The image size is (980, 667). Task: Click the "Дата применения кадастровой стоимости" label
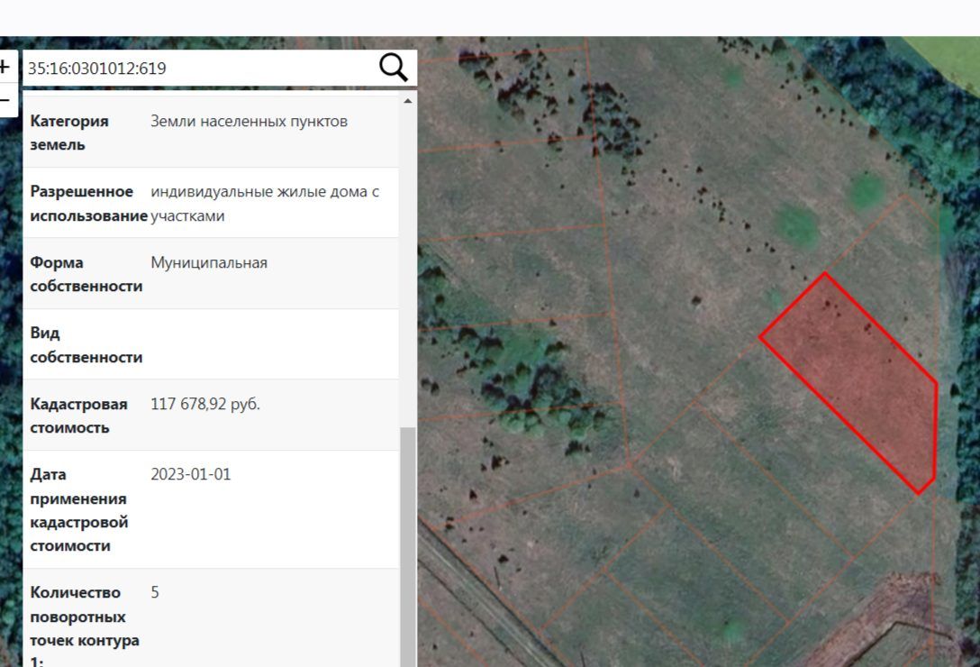(x=78, y=510)
